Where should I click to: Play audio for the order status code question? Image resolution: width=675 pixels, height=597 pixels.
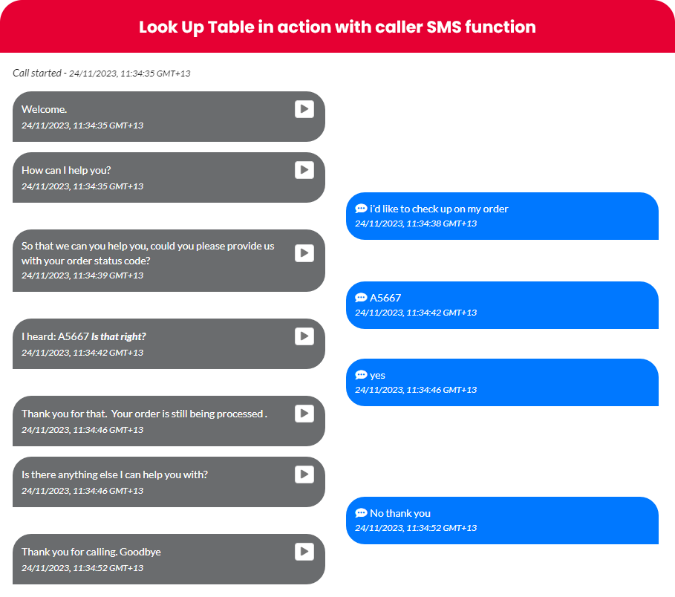[304, 252]
